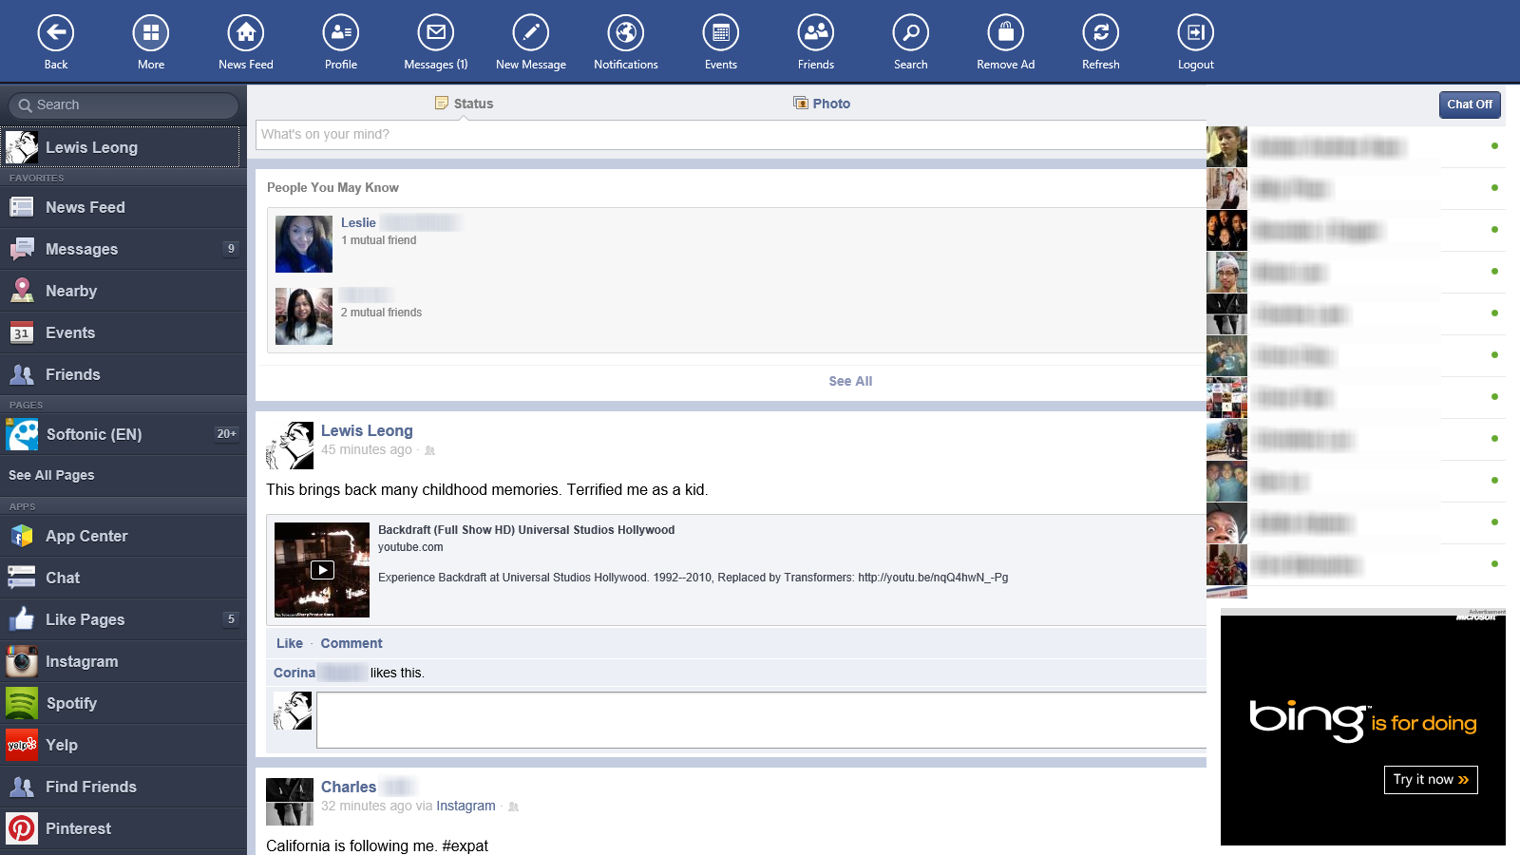The height and width of the screenshot is (855, 1520).
Task: Open the Instagram link on Charles's post
Action: pos(465,805)
